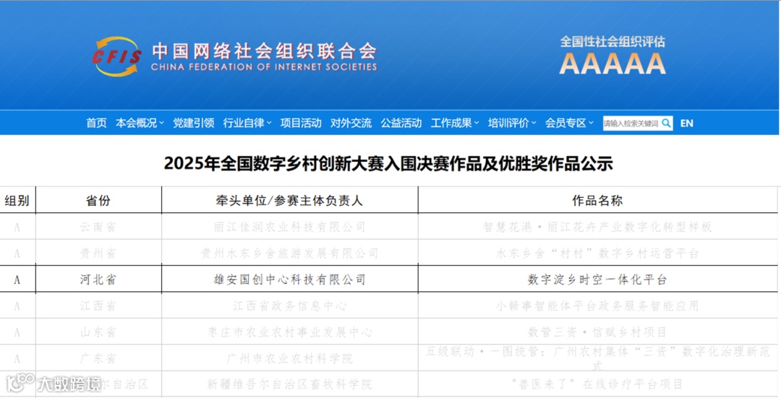The width and height of the screenshot is (781, 398).
Task: Click the 2025年全国数字乡村创新大赛 page heading
Action: (x=388, y=163)
